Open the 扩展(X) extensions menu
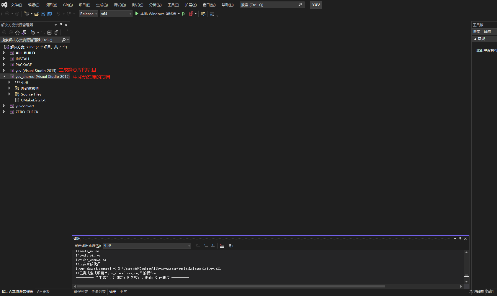 [191, 5]
